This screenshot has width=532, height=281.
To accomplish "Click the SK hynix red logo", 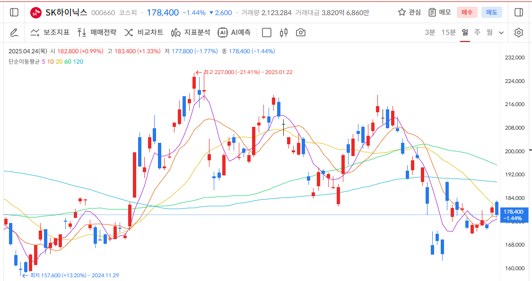I will click(x=35, y=13).
